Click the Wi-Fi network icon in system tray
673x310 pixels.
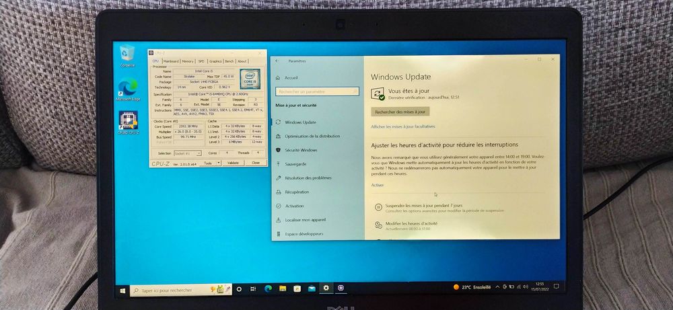pyautogui.click(x=518, y=286)
